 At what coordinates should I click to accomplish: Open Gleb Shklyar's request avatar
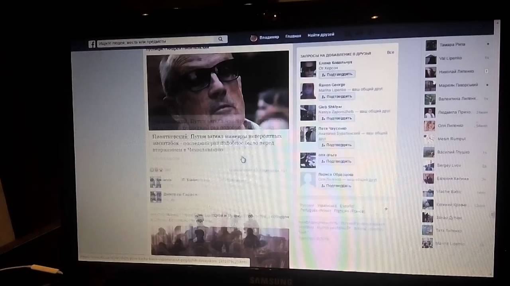[x=308, y=113]
